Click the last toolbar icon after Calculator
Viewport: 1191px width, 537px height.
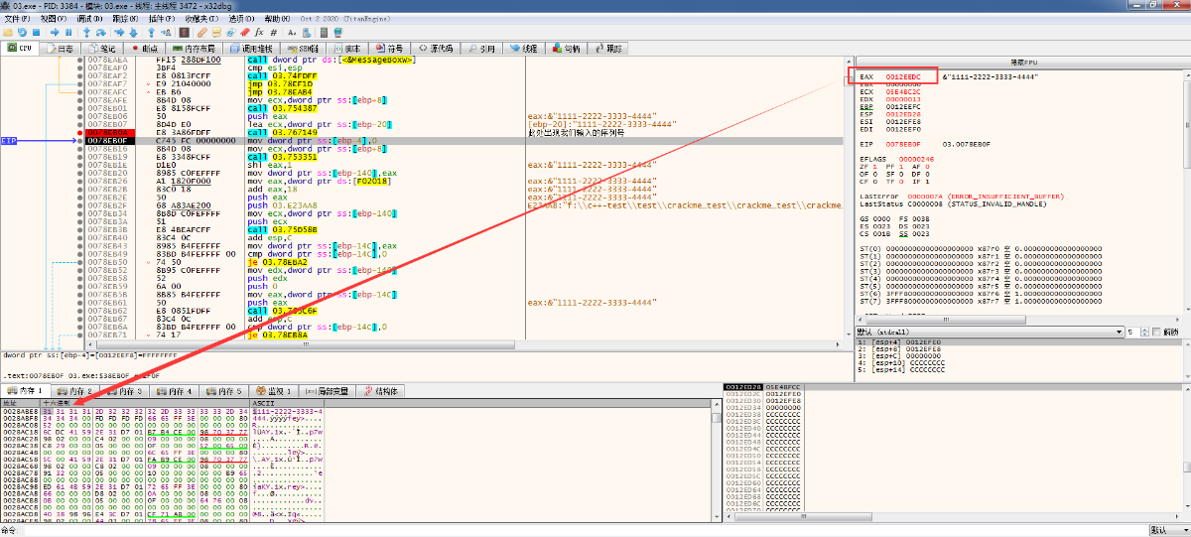337,33
